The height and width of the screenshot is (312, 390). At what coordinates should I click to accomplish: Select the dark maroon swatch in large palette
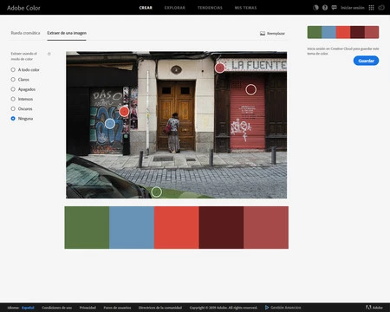pyautogui.click(x=221, y=227)
